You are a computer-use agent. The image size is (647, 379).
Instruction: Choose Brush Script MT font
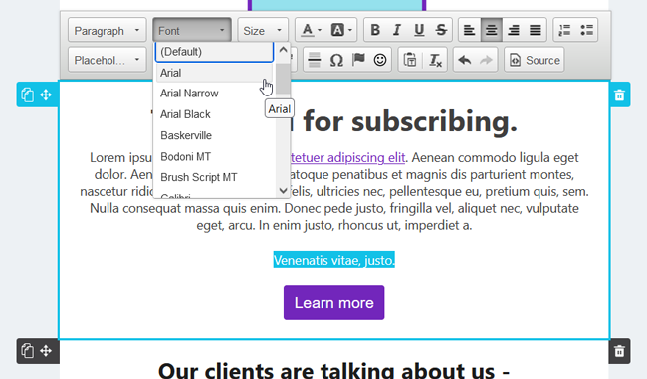point(214,177)
